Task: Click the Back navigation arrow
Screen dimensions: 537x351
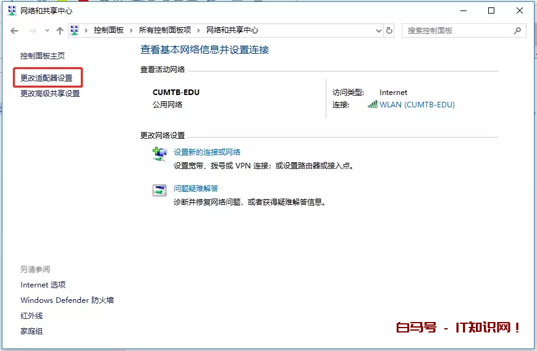Action: click(x=15, y=30)
